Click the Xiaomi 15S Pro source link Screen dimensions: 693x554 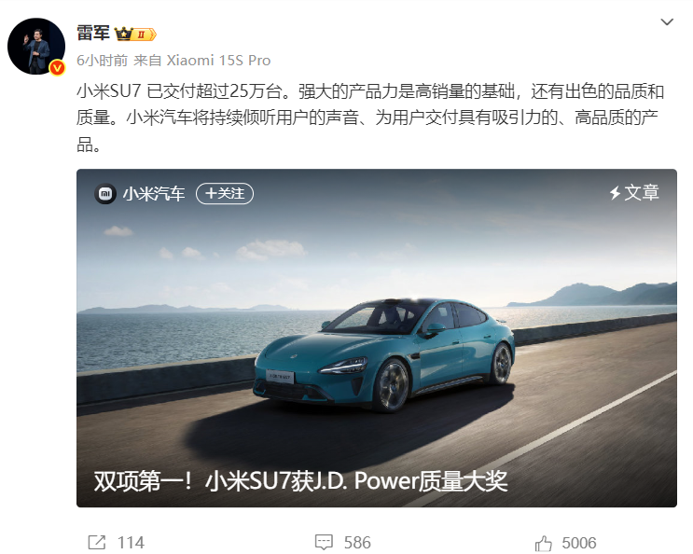tap(218, 60)
